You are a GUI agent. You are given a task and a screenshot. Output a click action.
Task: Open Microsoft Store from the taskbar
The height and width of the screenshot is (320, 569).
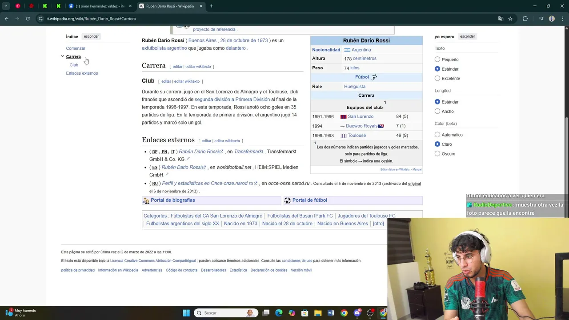click(305, 313)
